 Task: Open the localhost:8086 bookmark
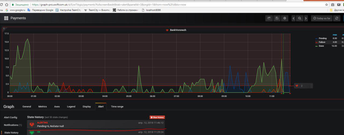(151, 10)
